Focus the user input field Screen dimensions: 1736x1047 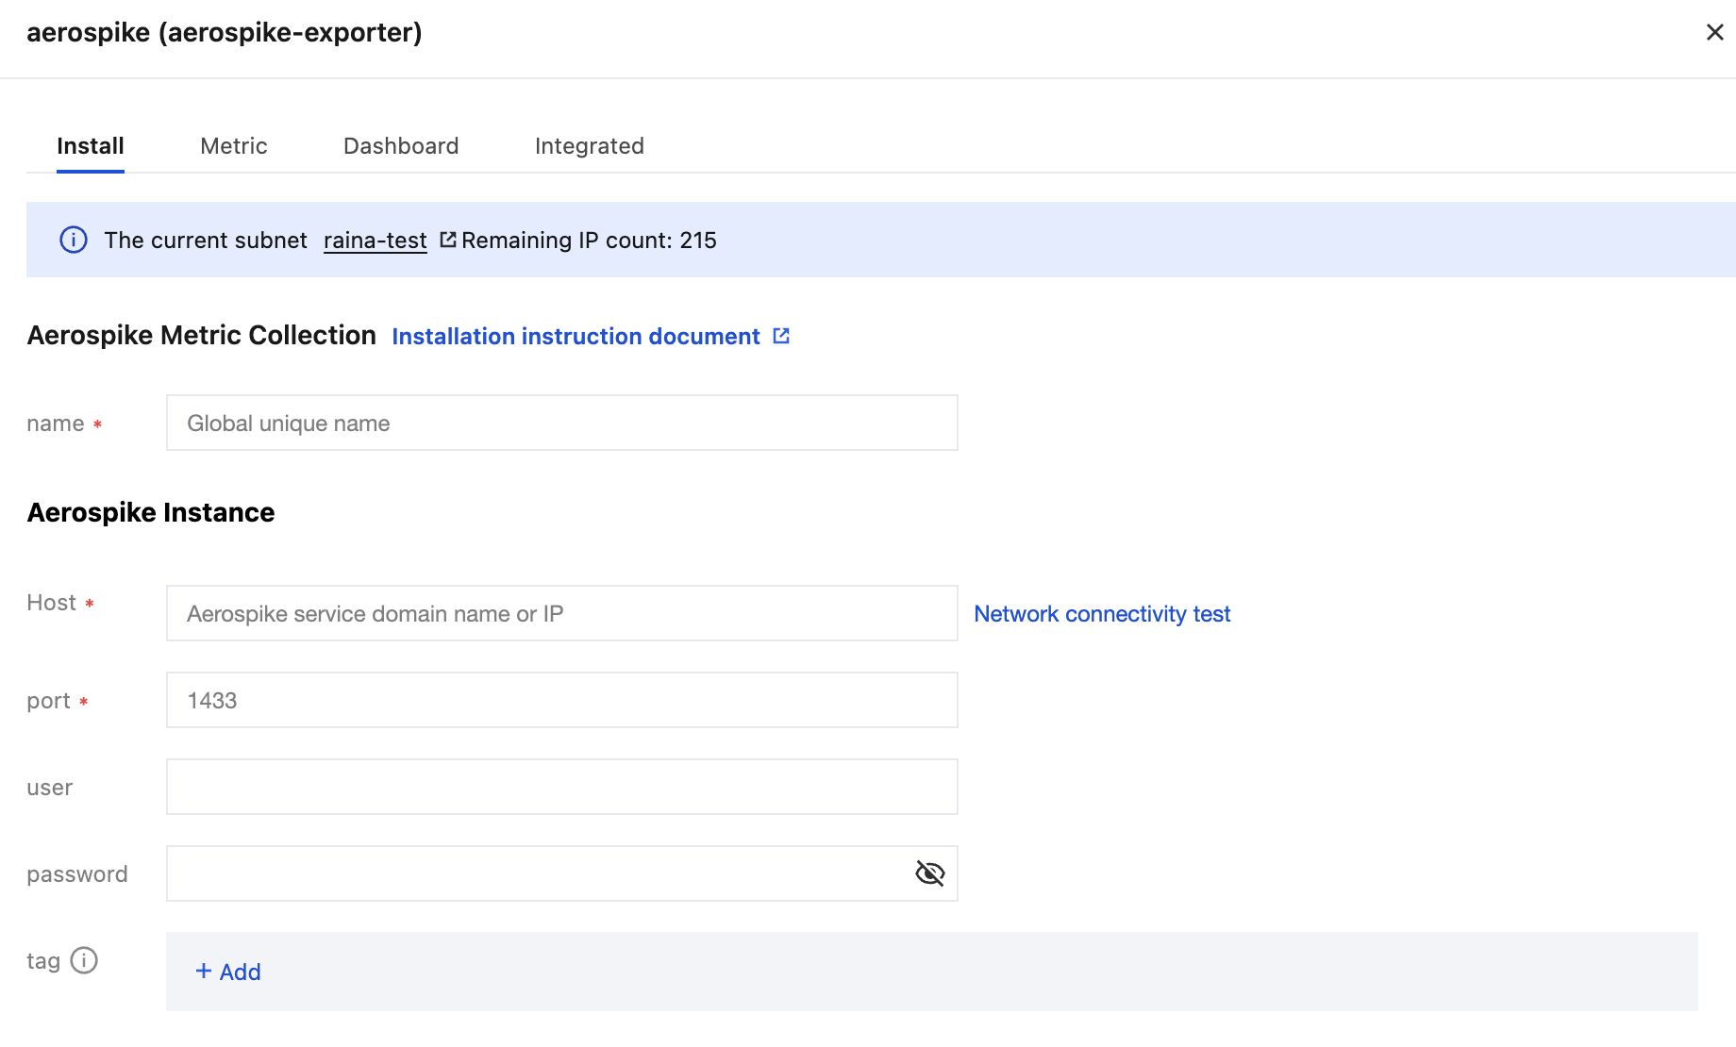562,788
